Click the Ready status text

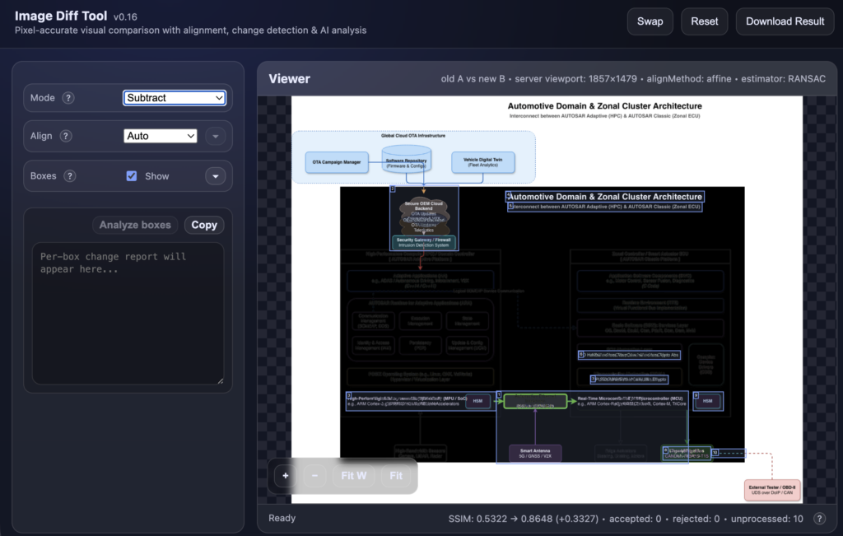(282, 518)
